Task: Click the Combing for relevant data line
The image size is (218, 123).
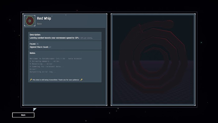Action: (47, 66)
